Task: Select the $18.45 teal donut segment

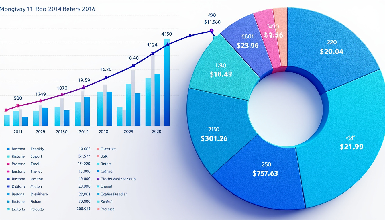Action: 221,72
